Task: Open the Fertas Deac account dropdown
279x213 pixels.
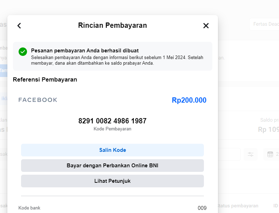Action: tap(264, 24)
